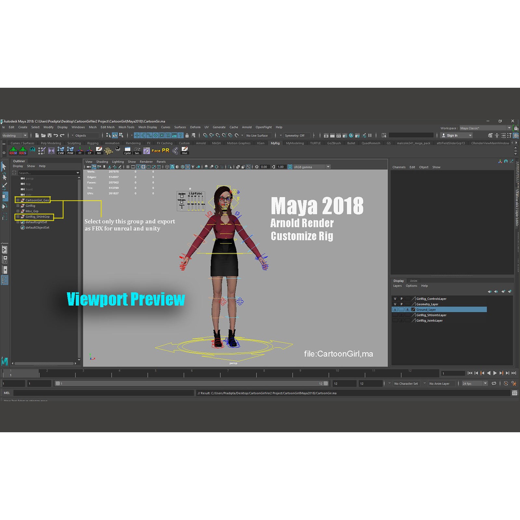Open the CpEd shelf tool
520x520 pixels.
pyautogui.click(x=127, y=151)
